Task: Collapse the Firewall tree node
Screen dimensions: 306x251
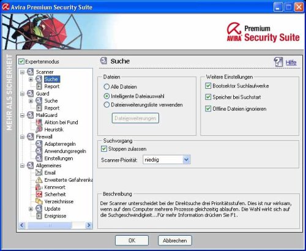Action: tap(22, 137)
